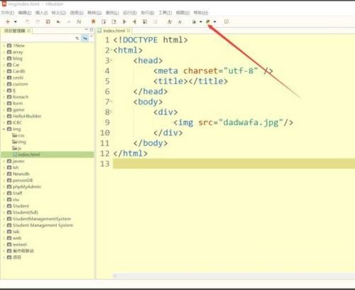355x290 pixels.
Task: Toggle link-with-editor in the project manager panel
Action: pyautogui.click(x=84, y=38)
